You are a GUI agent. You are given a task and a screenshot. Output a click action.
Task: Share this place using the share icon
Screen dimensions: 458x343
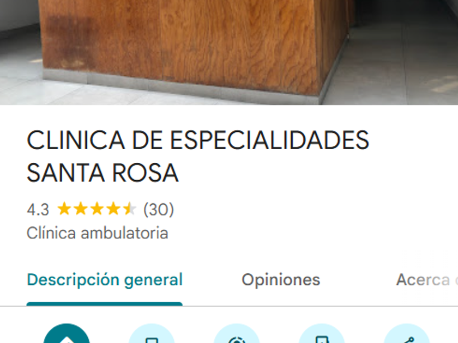click(407, 333)
